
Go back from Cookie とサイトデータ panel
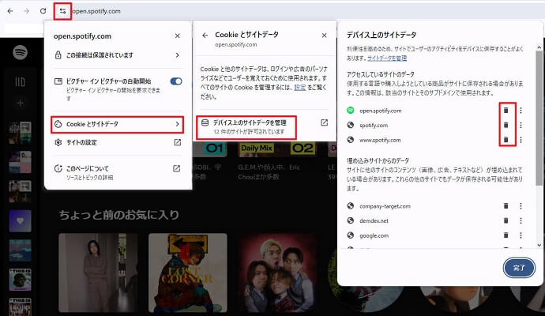(205, 35)
